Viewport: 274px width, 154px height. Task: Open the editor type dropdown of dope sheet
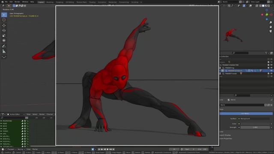pos(3,114)
